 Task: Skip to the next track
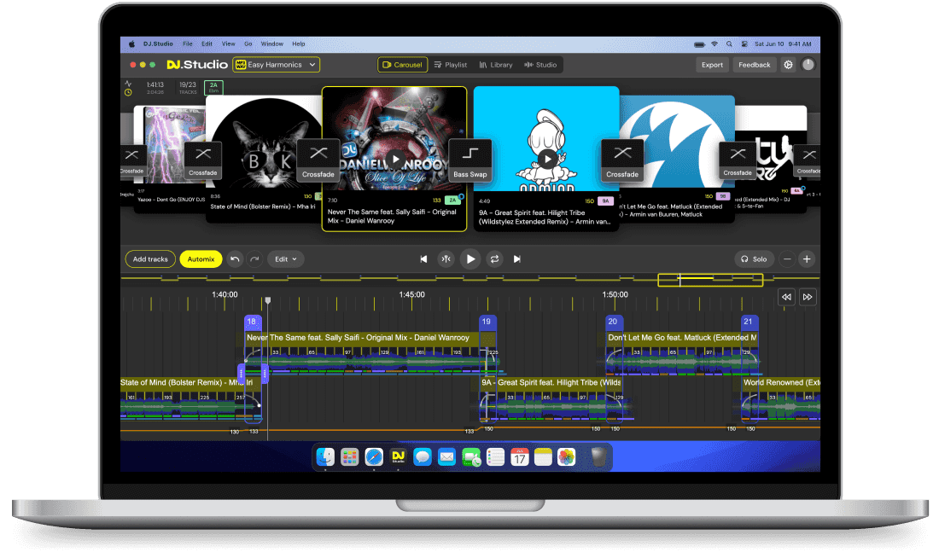[x=516, y=259]
